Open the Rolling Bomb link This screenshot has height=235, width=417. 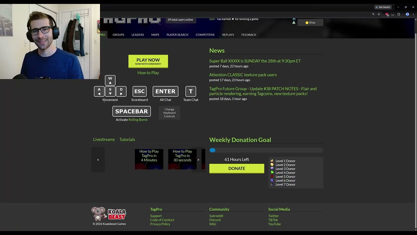pos(138,120)
